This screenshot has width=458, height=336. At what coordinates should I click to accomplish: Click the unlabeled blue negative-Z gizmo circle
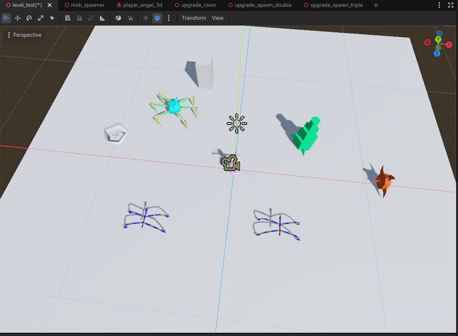tap(439, 34)
